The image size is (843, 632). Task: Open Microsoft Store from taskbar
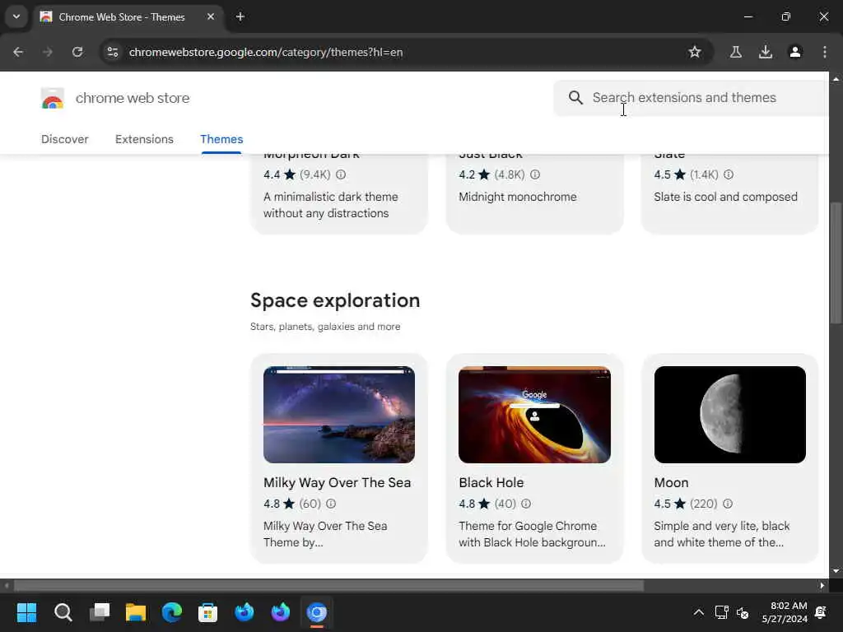(x=208, y=612)
